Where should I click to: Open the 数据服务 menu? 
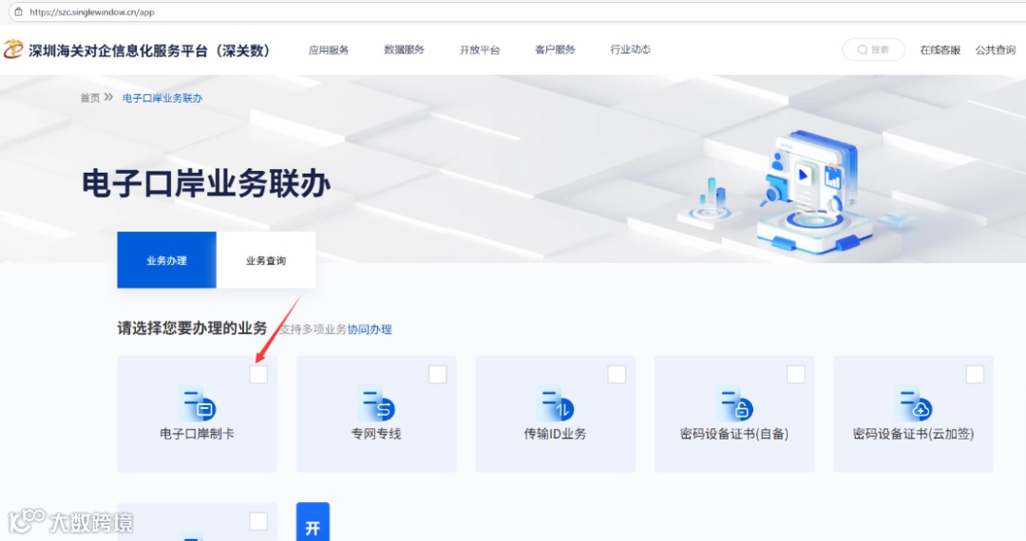click(404, 49)
